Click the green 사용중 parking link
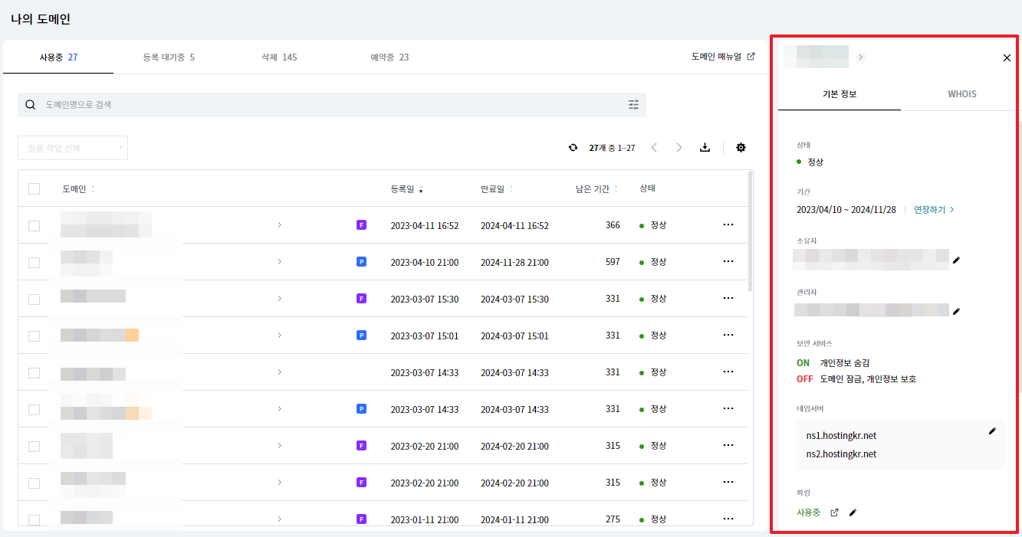This screenshot has width=1022, height=537. (808, 512)
